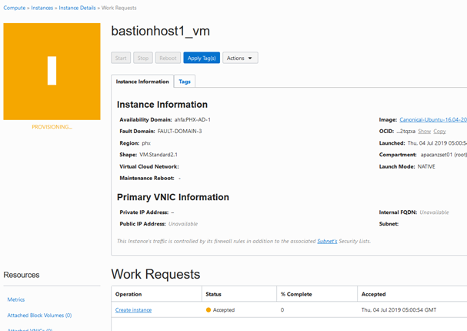This screenshot has width=467, height=331.
Task: Open the Create instance work request
Action: coord(133,310)
